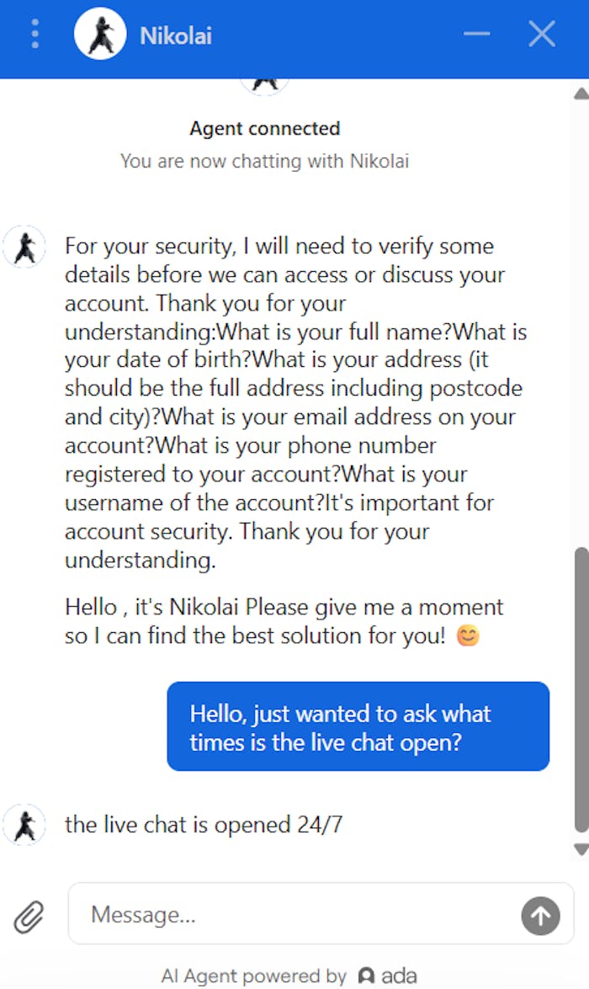Close the chat window
The height and width of the screenshot is (989, 589).
tap(541, 35)
